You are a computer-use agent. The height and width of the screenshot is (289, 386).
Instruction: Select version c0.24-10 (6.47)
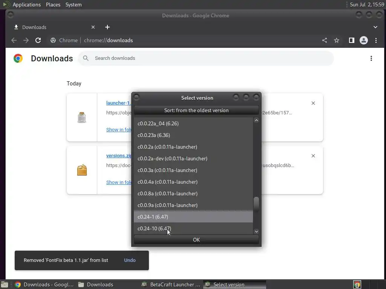[x=193, y=228]
